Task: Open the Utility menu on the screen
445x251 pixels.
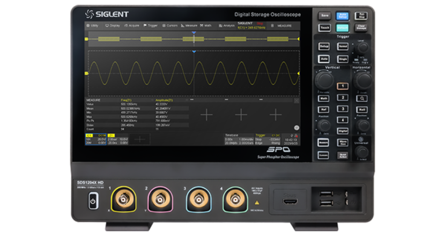Action: click(93, 25)
